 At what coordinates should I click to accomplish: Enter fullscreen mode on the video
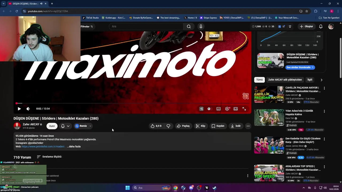pyautogui.click(x=244, y=109)
